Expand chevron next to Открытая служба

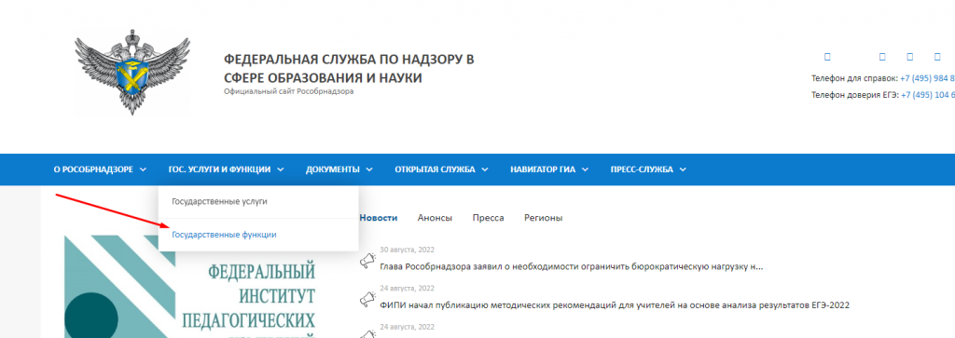click(484, 170)
